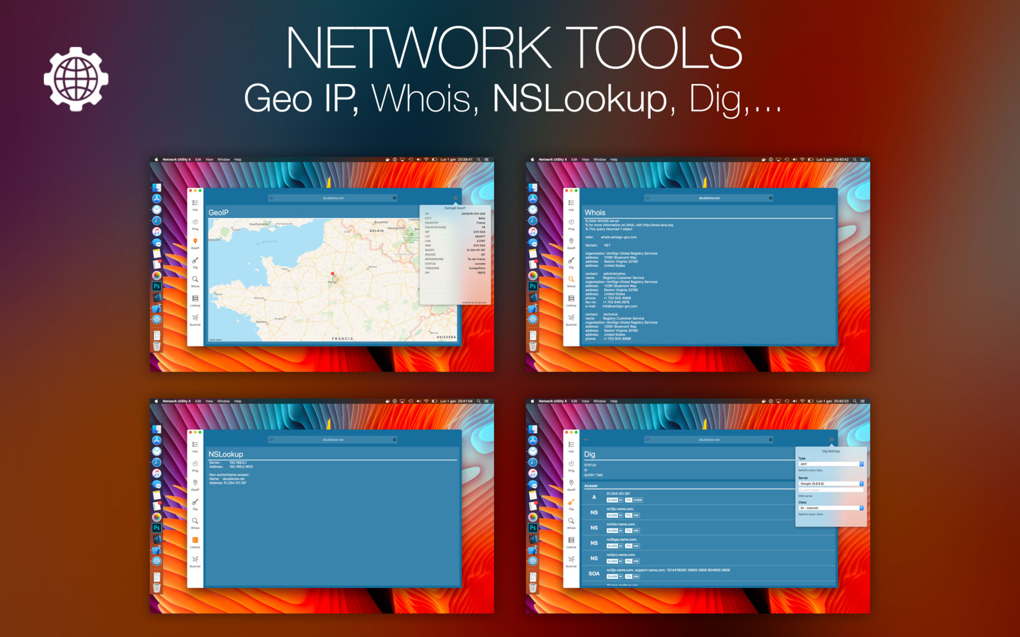Open View menu in the Whois screenshot
Image resolution: width=1020 pixels, height=637 pixels.
pos(585,159)
